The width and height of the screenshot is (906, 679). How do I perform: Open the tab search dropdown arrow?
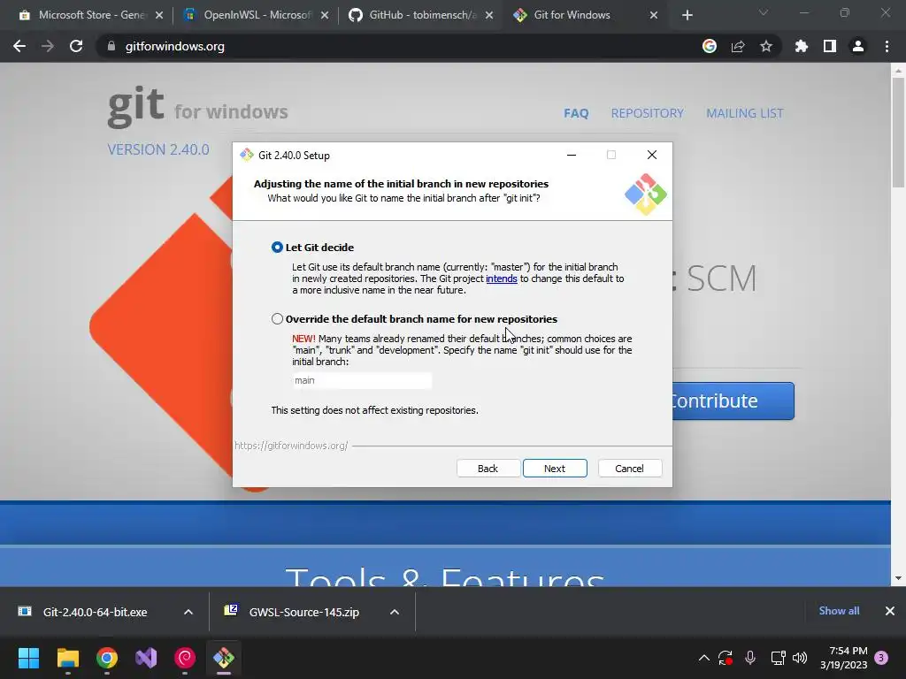tap(764, 12)
